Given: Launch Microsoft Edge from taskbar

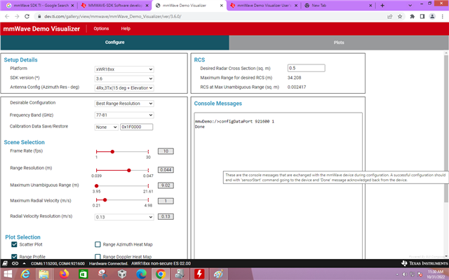Looking at the screenshot, I should pos(141,274).
